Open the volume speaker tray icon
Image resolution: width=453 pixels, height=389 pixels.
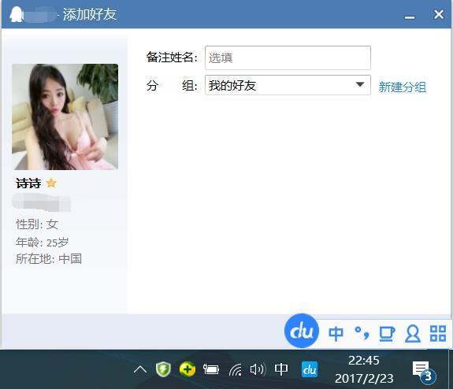click(x=258, y=369)
